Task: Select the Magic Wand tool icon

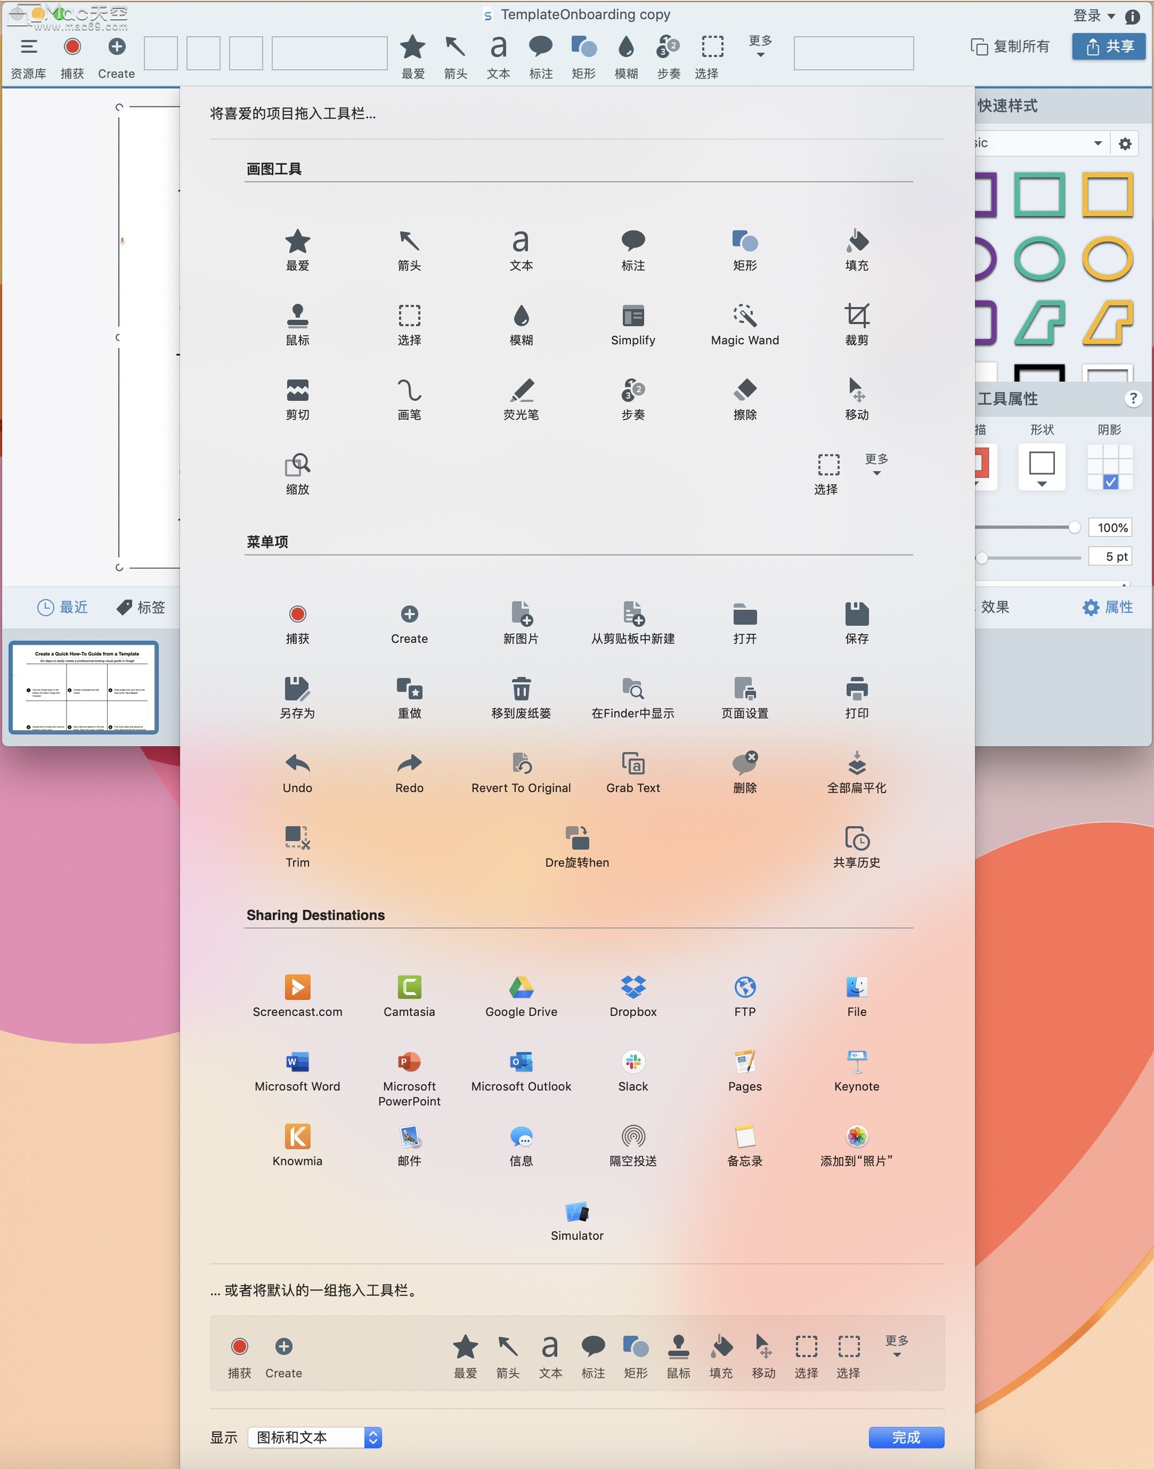Action: coord(745,316)
